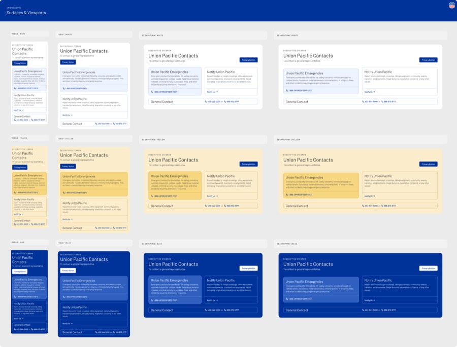Click 402-544-5000 number in Tablet White frame

pyautogui.click(x=104, y=124)
